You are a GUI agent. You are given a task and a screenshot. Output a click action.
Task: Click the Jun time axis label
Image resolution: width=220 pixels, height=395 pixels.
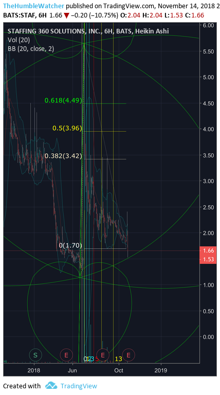[x=73, y=370]
